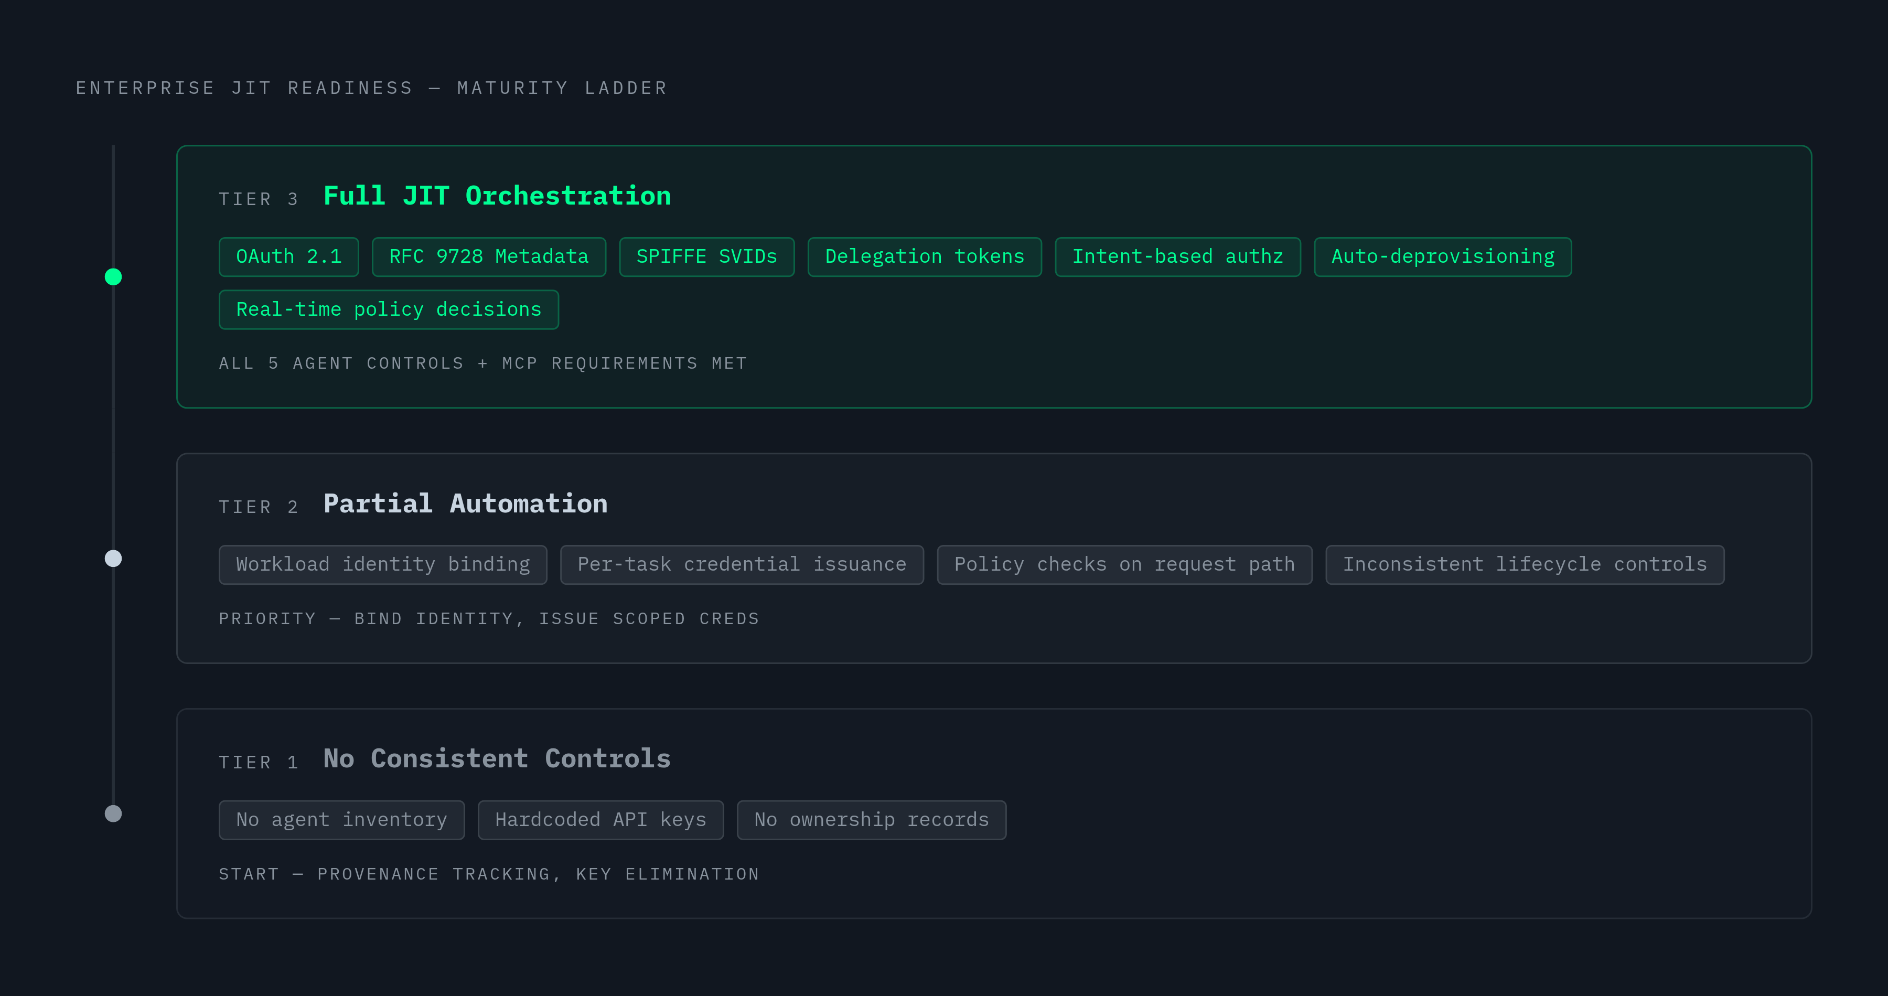Select the Auto-deprovisioning tag

point(1442,256)
